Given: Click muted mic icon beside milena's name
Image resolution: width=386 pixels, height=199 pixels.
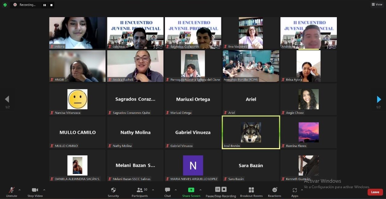Looking at the screenshot, I should (x=52, y=46).
